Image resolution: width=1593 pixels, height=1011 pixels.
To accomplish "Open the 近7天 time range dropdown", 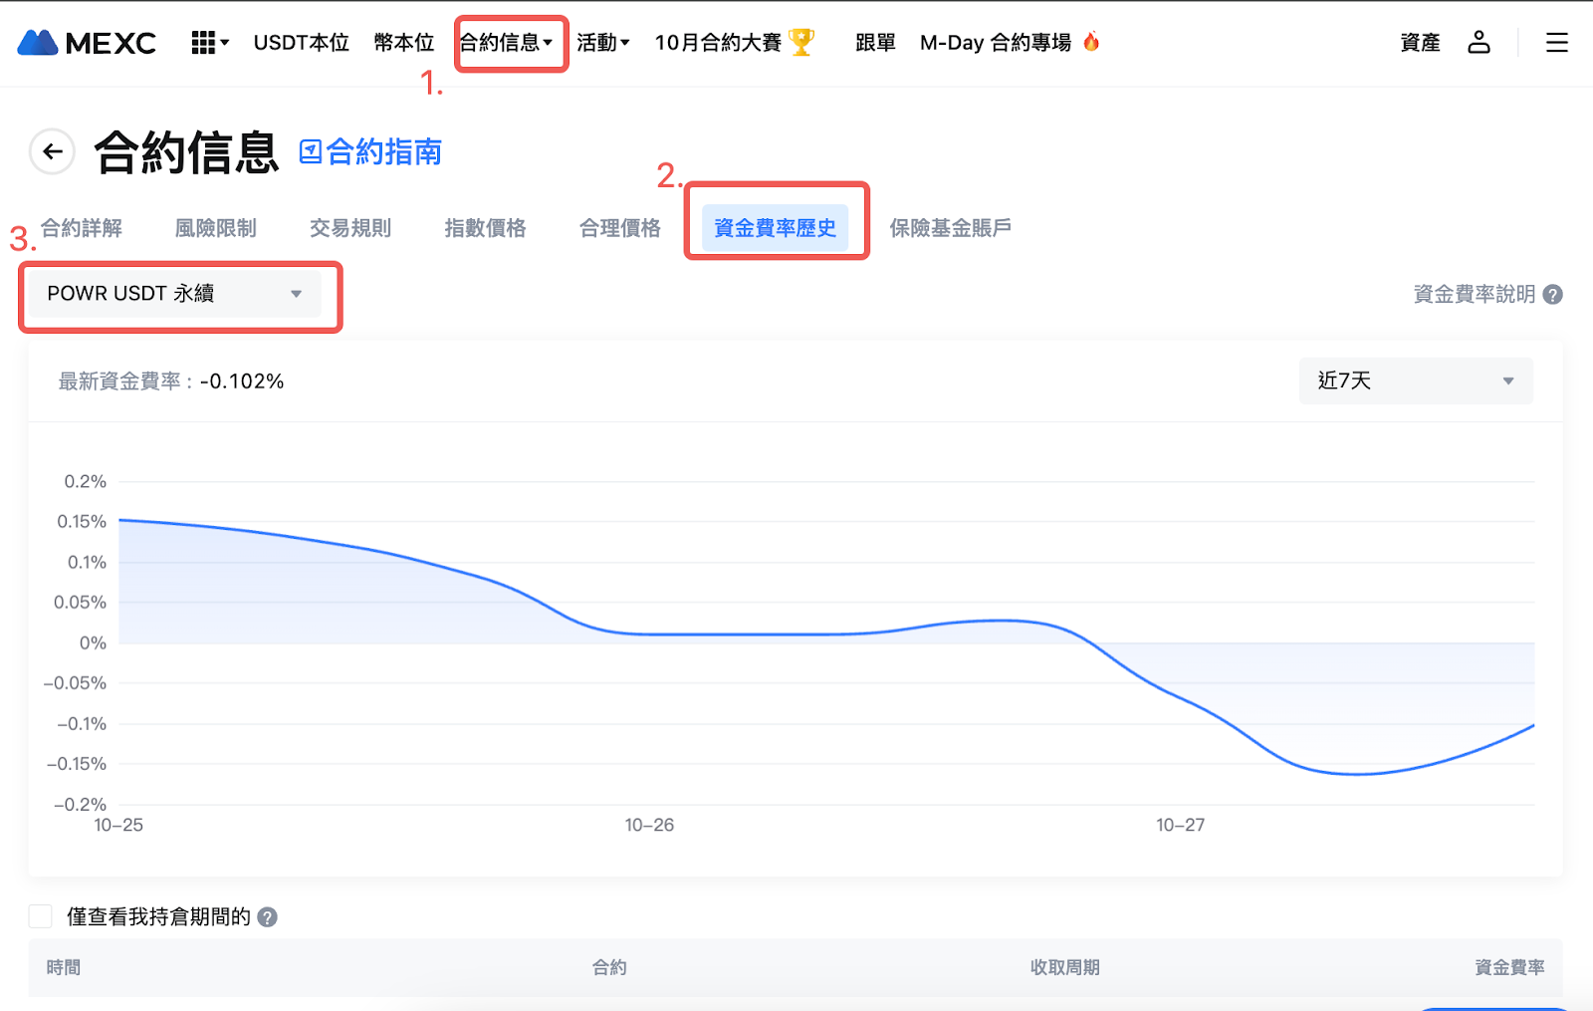I will tap(1415, 380).
